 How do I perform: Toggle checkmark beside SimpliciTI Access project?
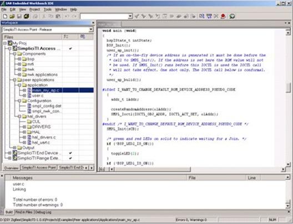coord(70,48)
